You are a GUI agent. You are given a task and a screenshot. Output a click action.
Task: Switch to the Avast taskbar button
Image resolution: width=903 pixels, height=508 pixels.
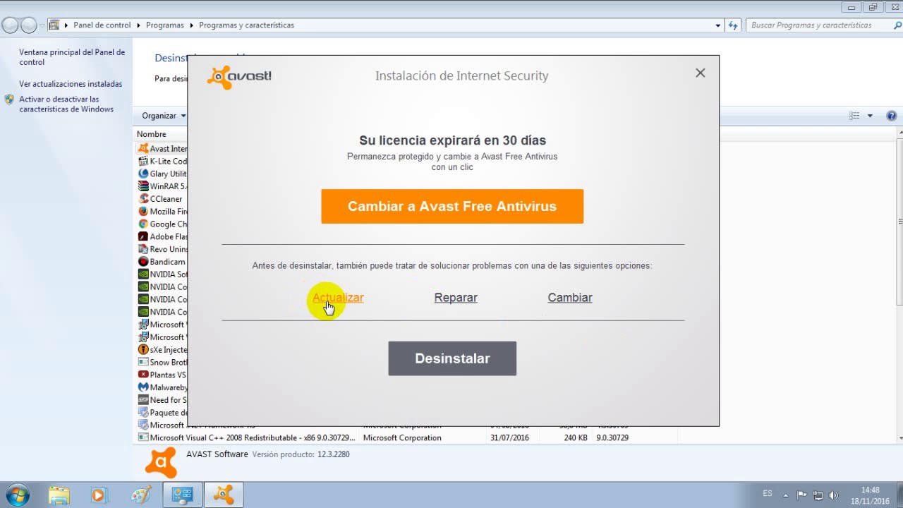tap(224, 495)
